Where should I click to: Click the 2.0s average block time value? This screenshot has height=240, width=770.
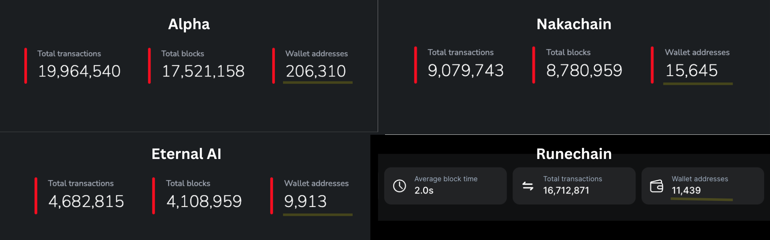(424, 190)
